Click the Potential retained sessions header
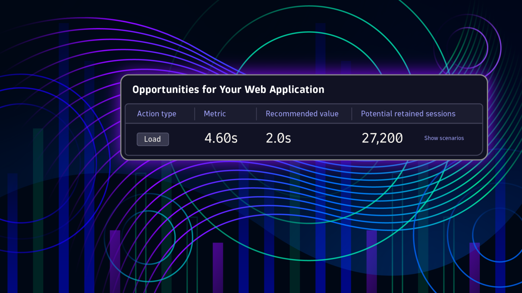 click(x=408, y=114)
